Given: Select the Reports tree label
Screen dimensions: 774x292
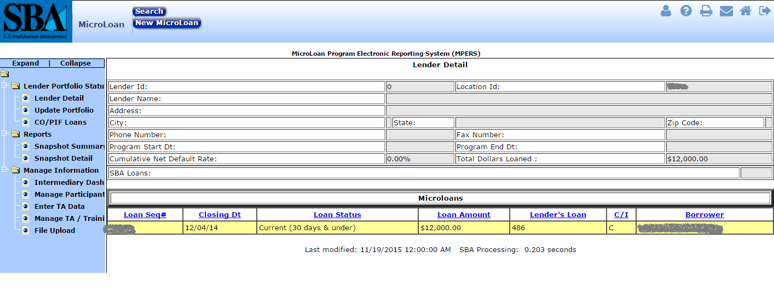Looking at the screenshot, I should coord(37,134).
